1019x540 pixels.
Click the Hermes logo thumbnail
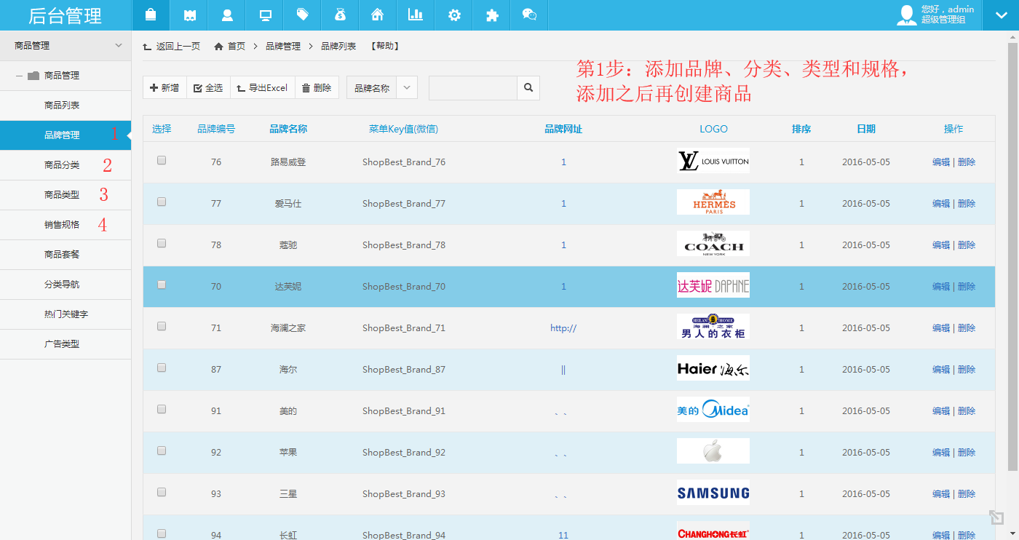pyautogui.click(x=713, y=202)
